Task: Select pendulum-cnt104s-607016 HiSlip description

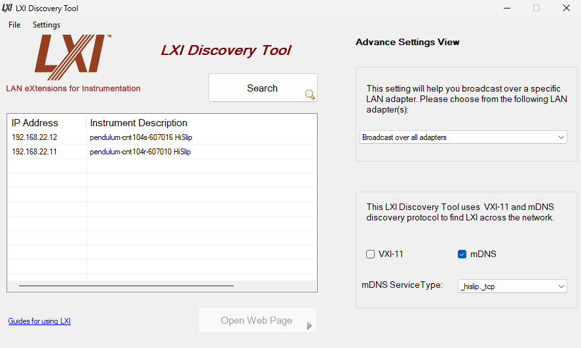Action: [x=141, y=137]
